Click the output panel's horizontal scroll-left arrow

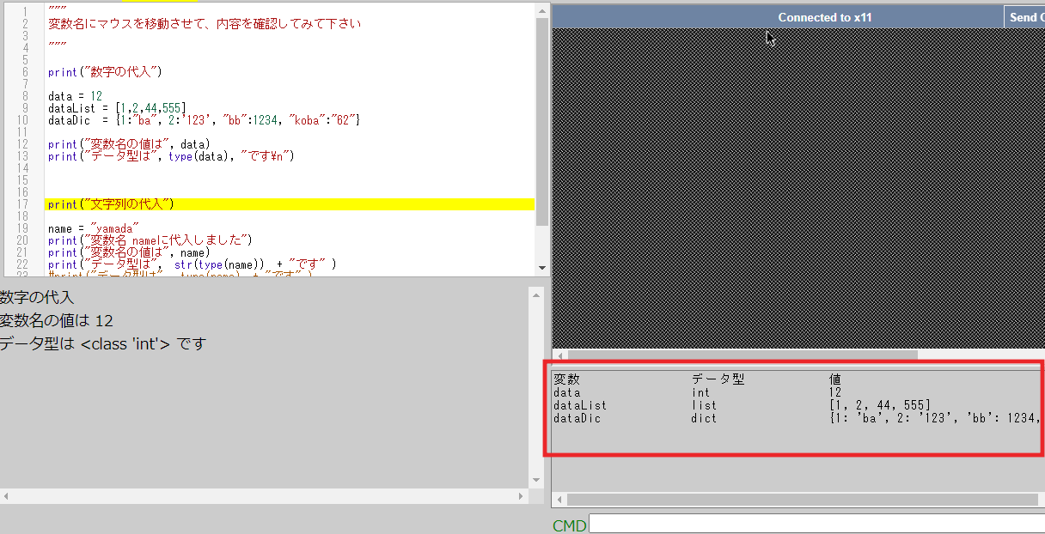point(6,496)
